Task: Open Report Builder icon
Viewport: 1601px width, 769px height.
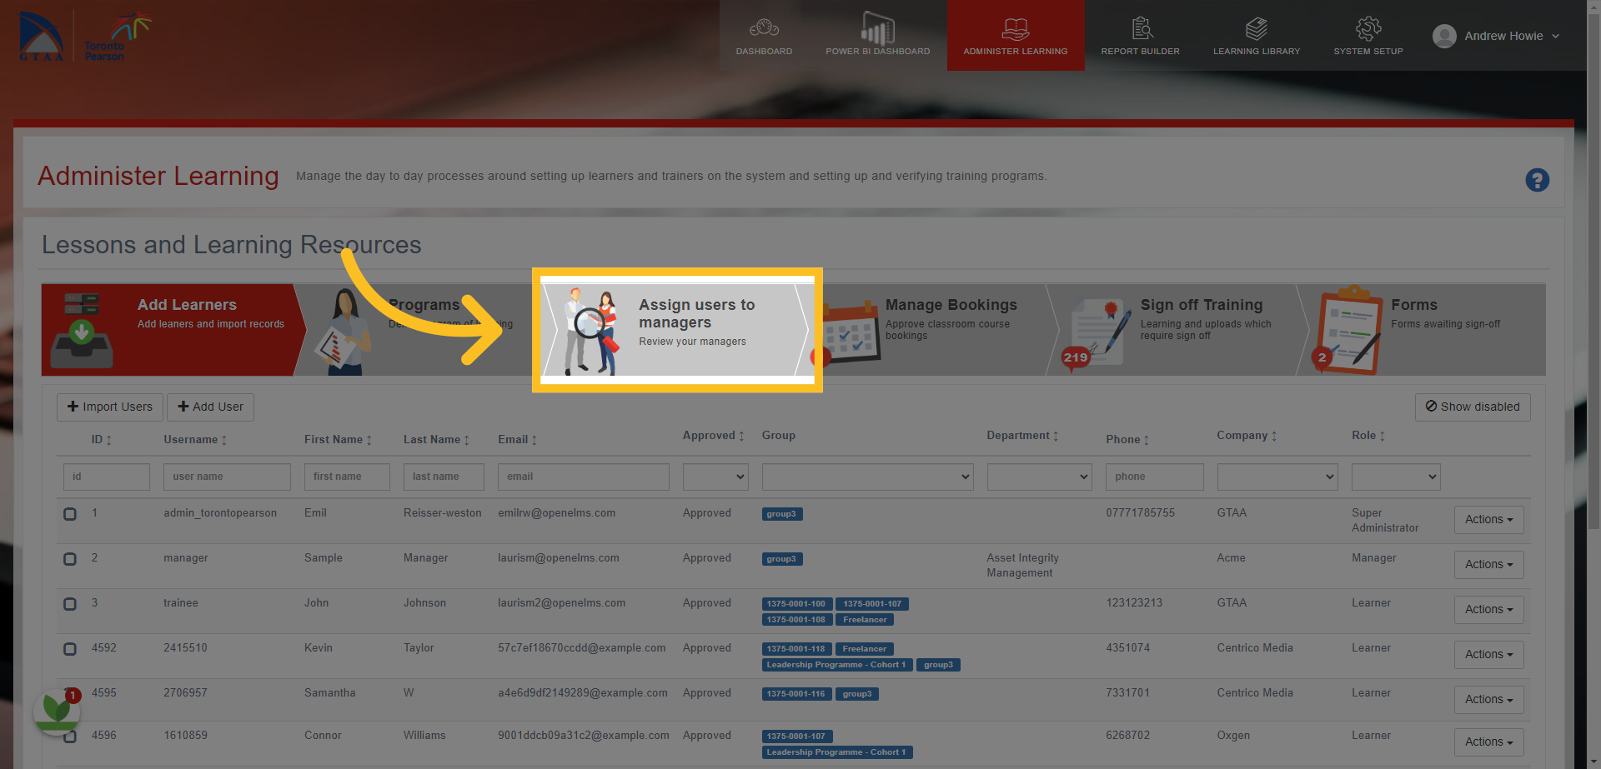Action: pos(1141,28)
